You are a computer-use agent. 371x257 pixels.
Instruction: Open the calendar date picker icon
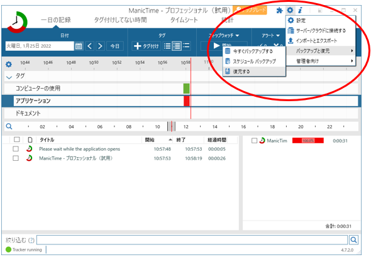point(79,46)
